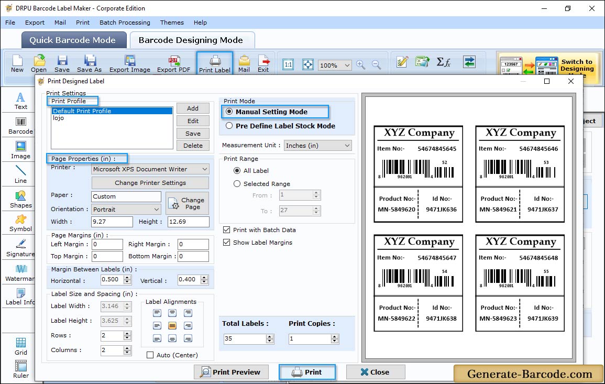Click the Change Page button
Image resolution: width=605 pixels, height=384 pixels.
(188, 203)
